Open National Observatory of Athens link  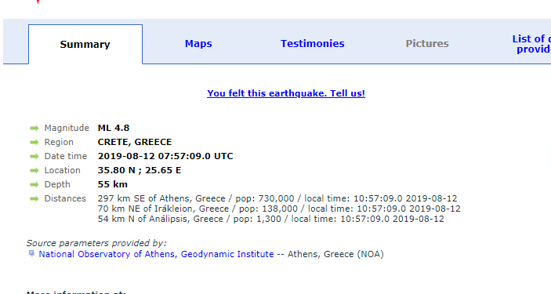click(156, 254)
